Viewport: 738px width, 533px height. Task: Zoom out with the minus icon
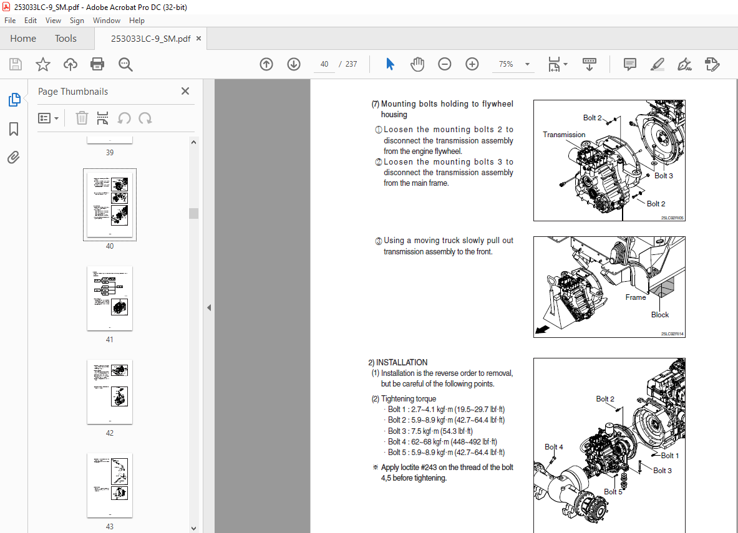coord(445,64)
